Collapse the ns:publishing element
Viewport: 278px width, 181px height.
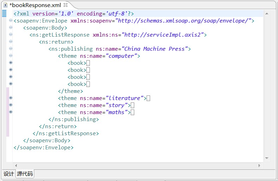tap(11, 48)
